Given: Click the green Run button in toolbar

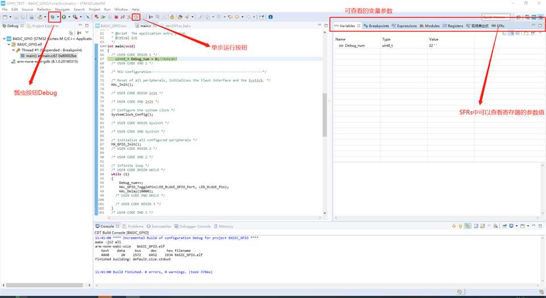Looking at the screenshot, I should pyautogui.click(x=64, y=16).
